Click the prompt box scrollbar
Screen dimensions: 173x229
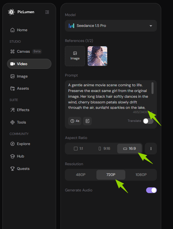pos(153,88)
